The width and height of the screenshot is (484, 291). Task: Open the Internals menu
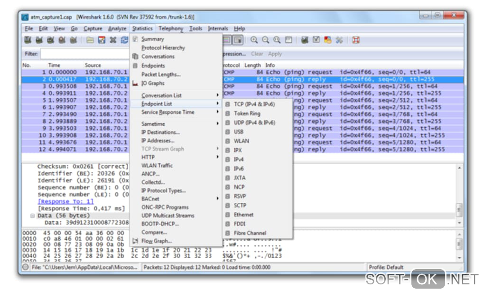(218, 28)
